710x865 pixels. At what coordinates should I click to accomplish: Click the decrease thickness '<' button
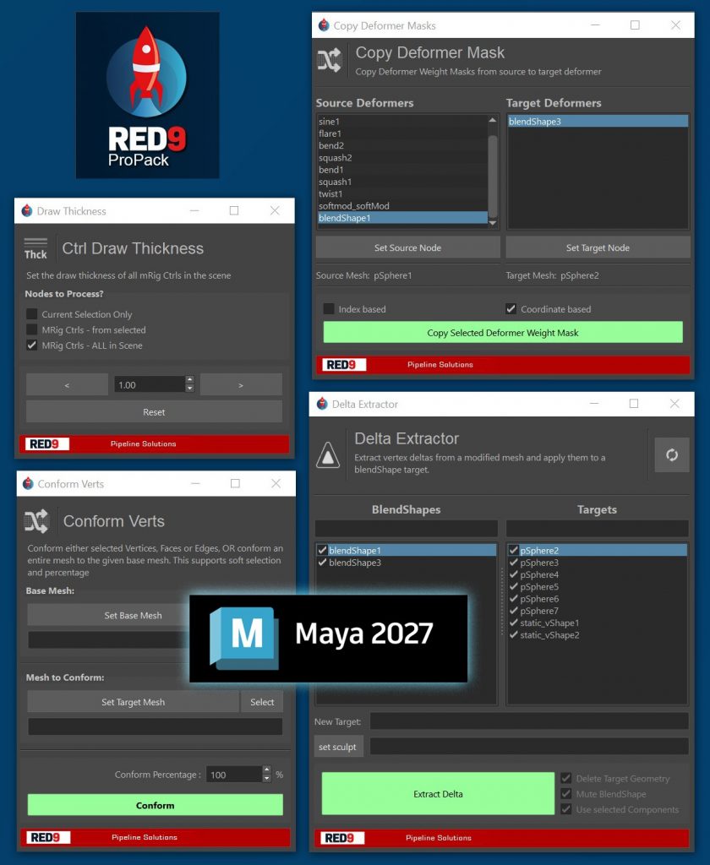67,385
